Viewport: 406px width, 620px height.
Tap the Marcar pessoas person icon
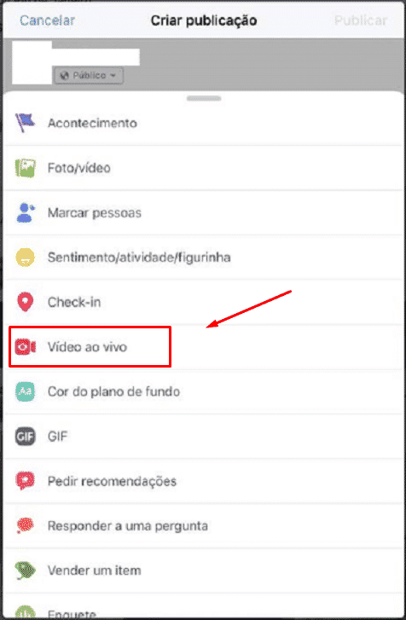(25, 212)
